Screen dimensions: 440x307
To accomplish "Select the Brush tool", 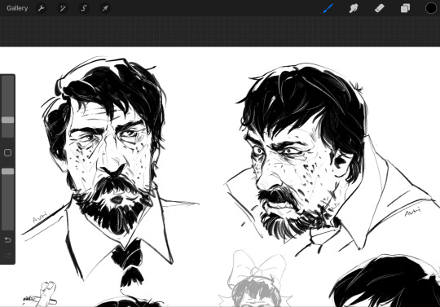I will click(x=328, y=8).
